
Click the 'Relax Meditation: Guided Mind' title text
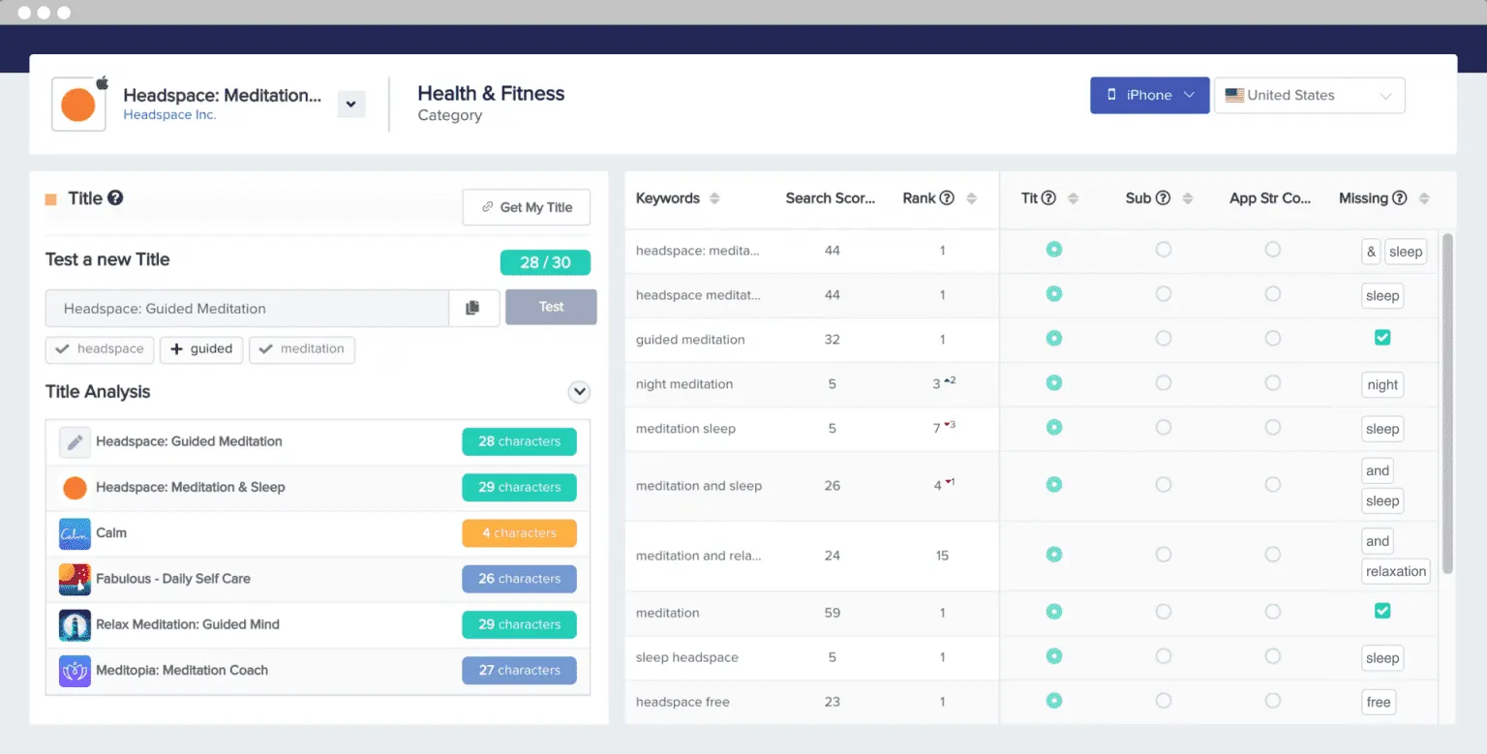[x=188, y=624]
